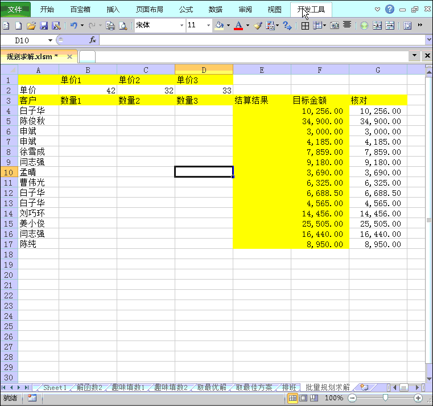Screen dimensions: 433x406
Task: Click the open folder icon
Action: point(31,26)
